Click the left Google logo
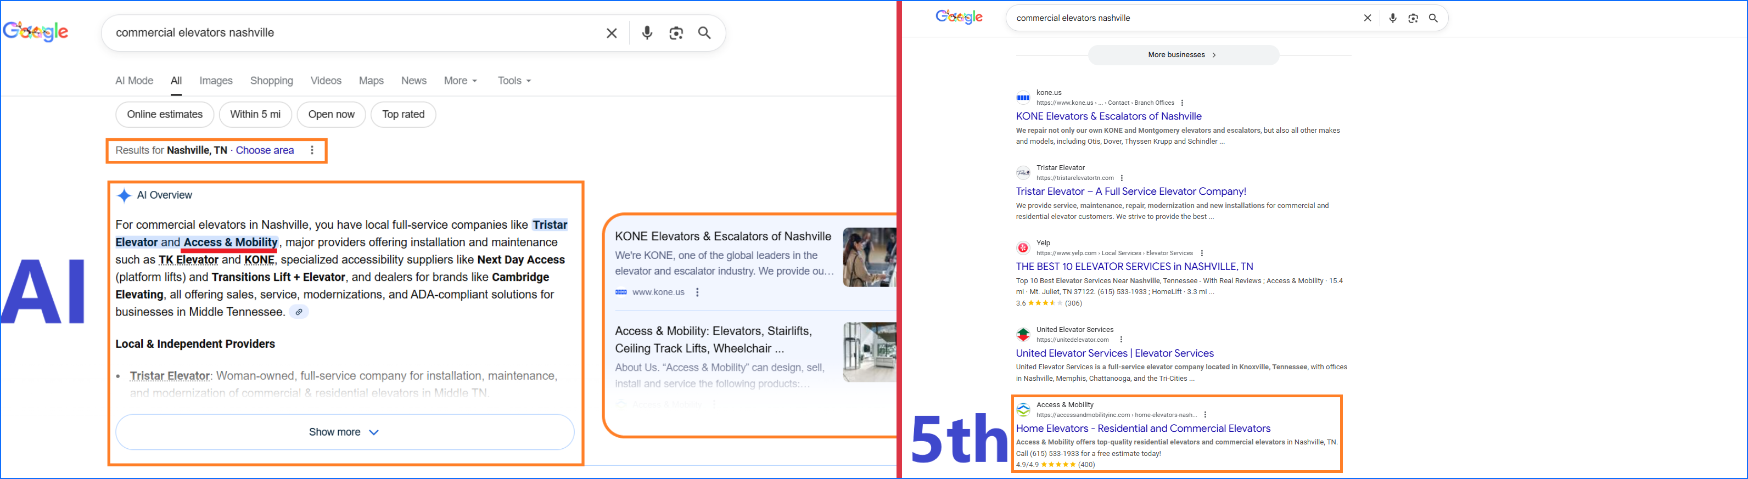1748x479 pixels. point(35,31)
